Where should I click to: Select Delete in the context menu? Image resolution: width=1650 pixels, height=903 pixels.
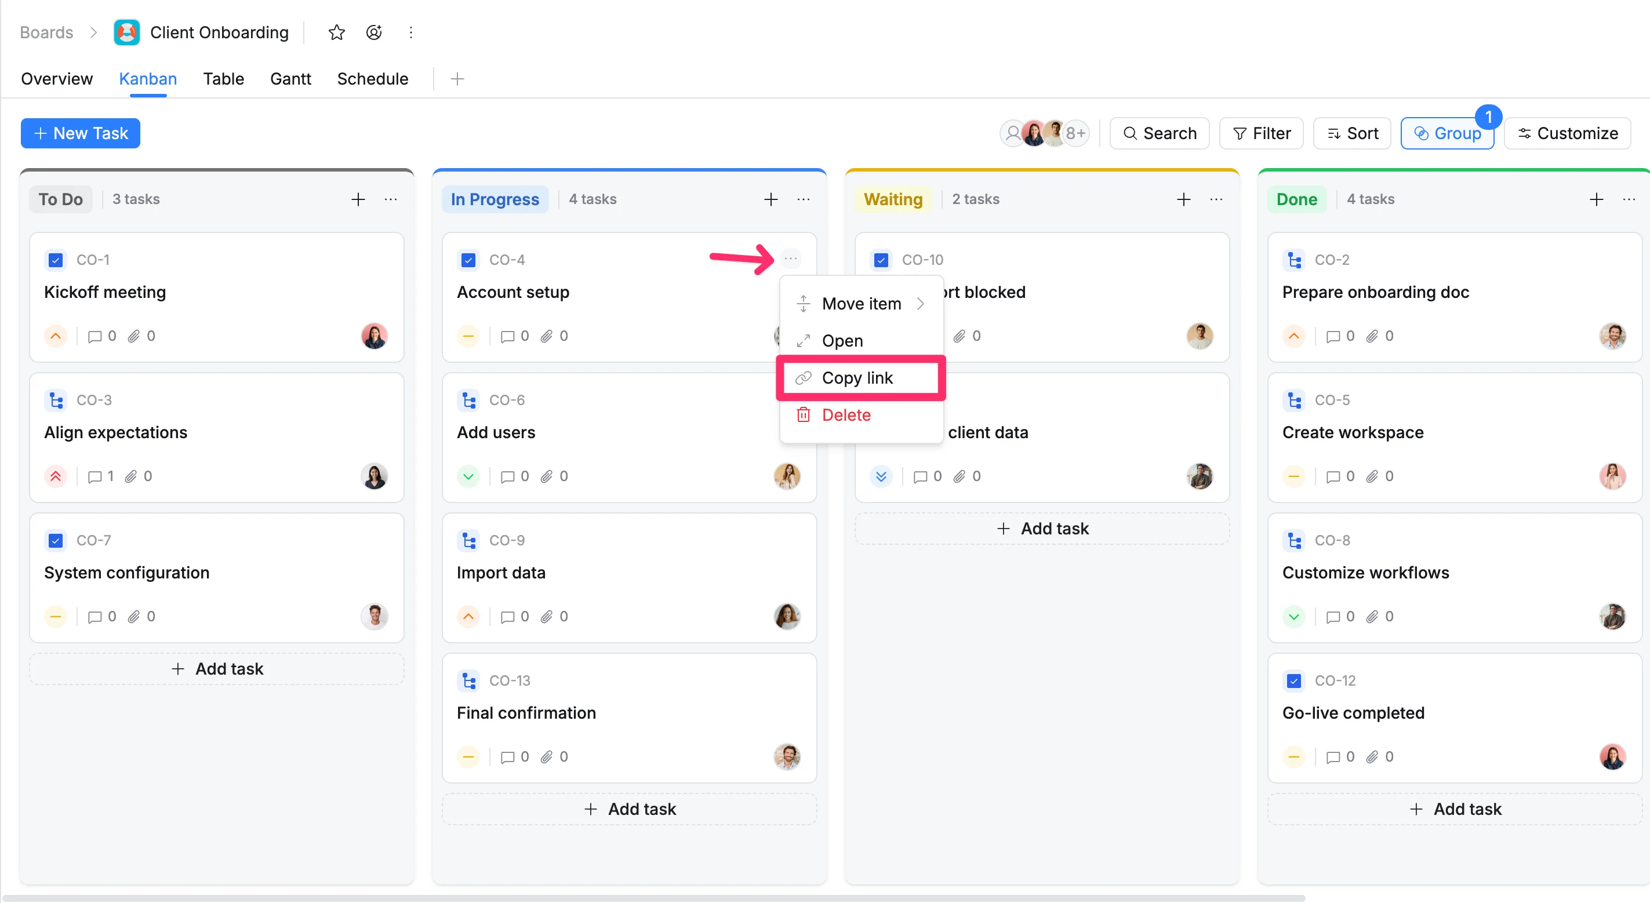coord(861,415)
